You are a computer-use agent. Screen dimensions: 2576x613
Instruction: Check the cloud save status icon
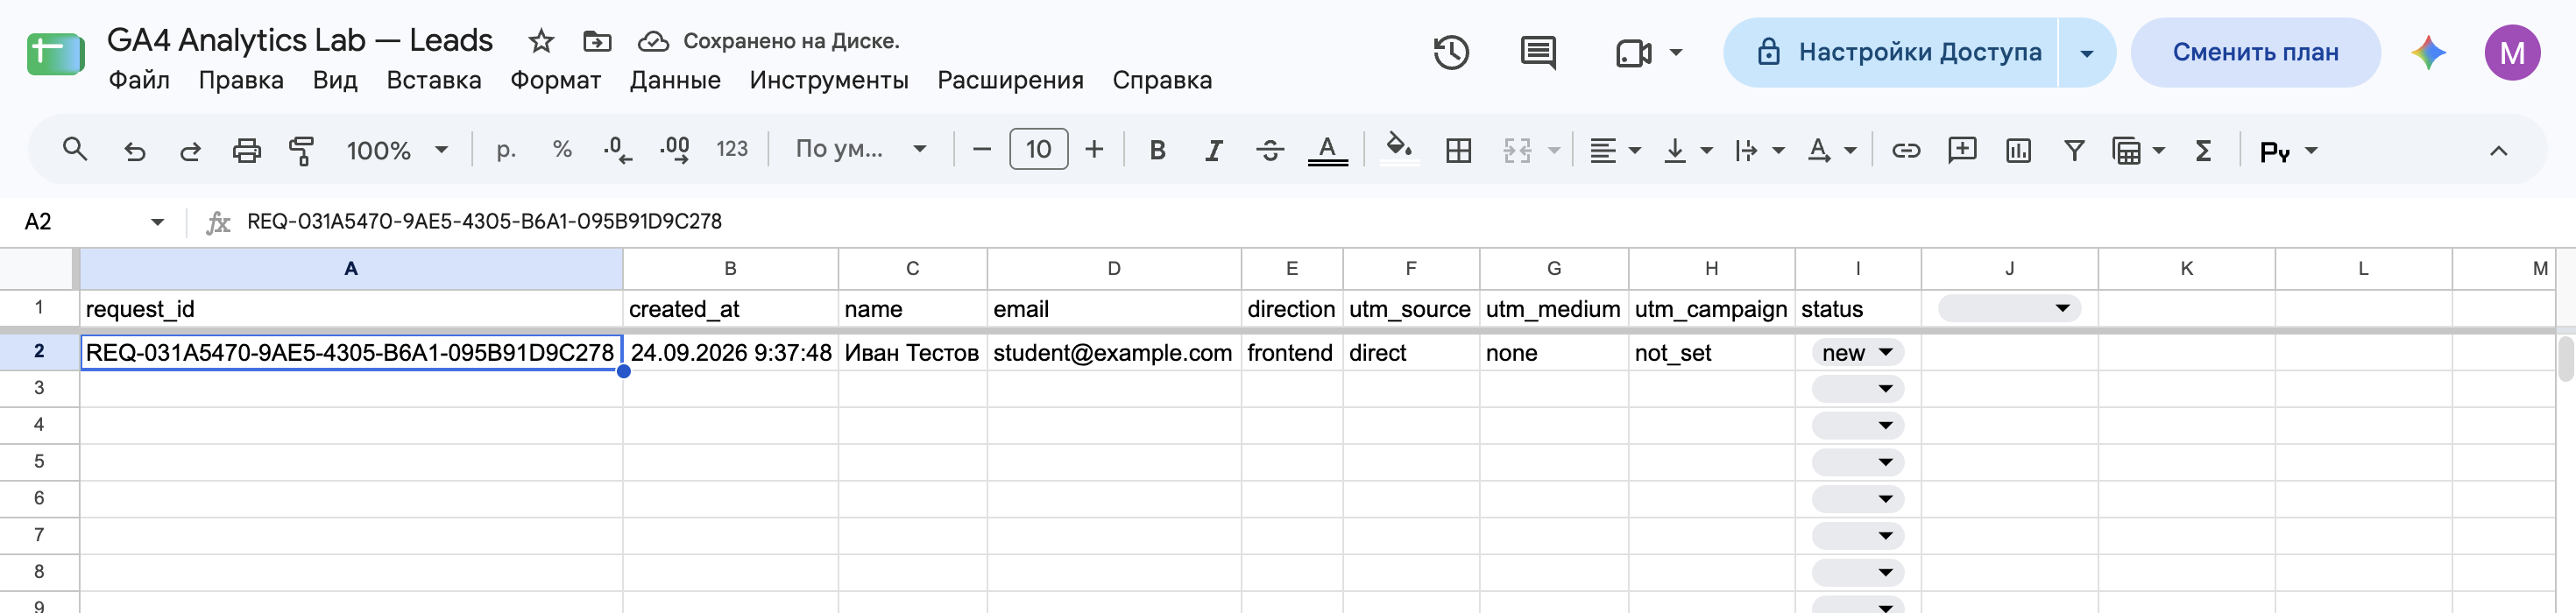tap(653, 41)
